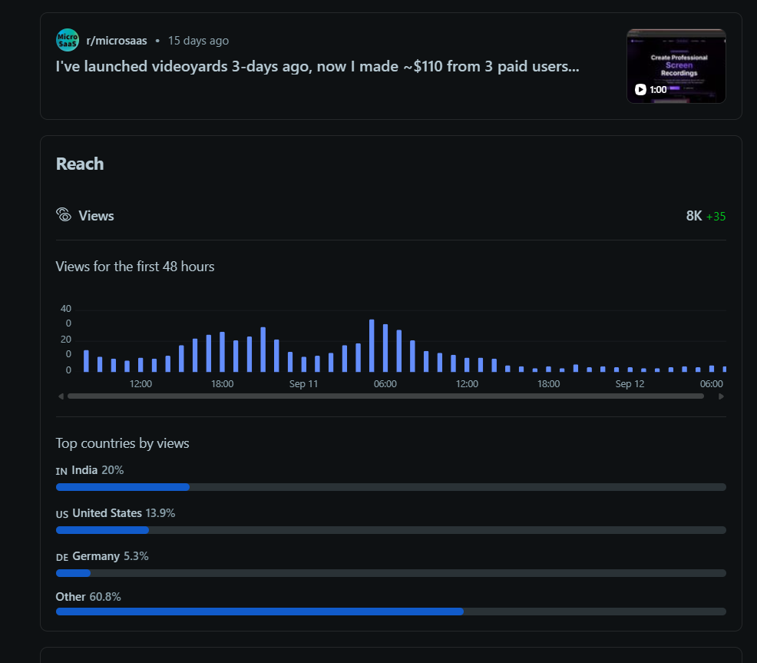
Task: Click the Sep 11 axis label
Action: (x=304, y=383)
